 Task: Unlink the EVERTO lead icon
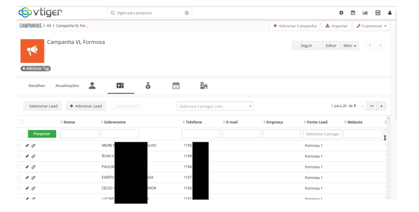coord(33,177)
